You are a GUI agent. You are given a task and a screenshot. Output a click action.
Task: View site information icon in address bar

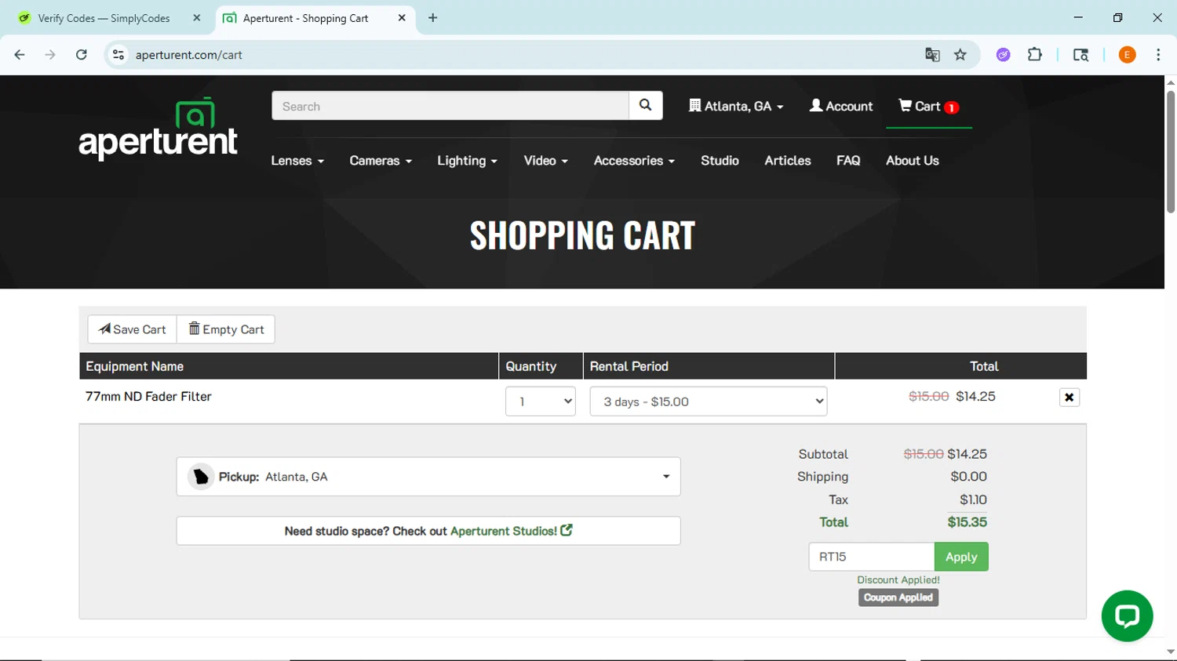click(118, 55)
